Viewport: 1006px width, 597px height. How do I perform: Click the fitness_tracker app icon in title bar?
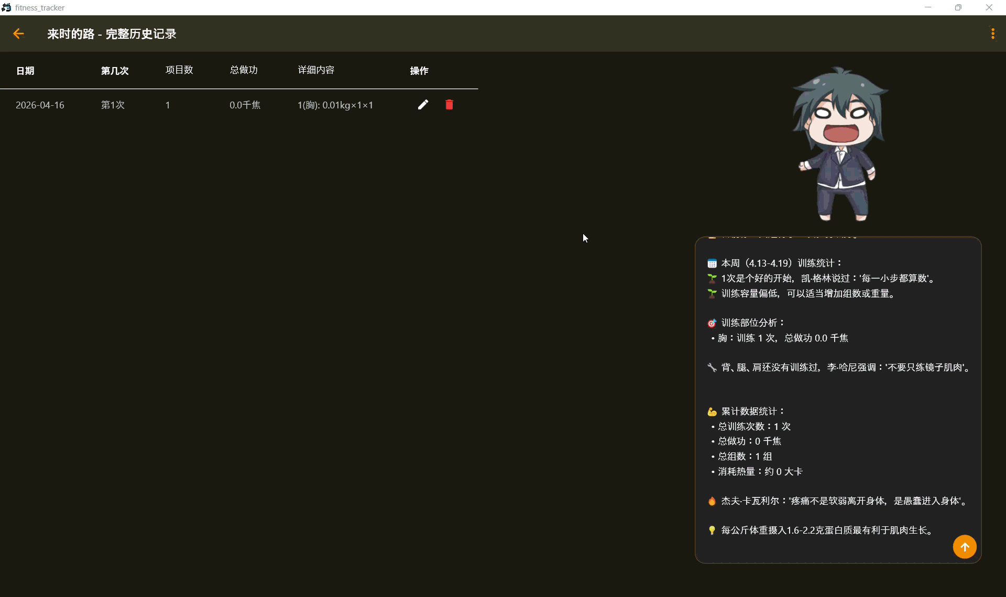(6, 7)
